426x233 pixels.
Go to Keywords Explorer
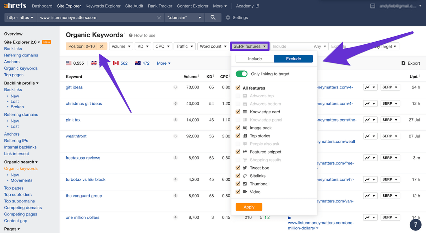click(x=103, y=6)
